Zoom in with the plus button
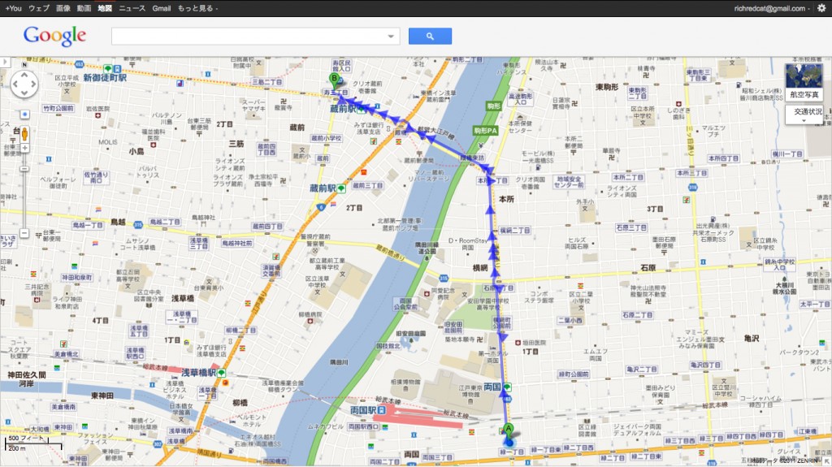The width and height of the screenshot is (832, 467). click(24, 149)
